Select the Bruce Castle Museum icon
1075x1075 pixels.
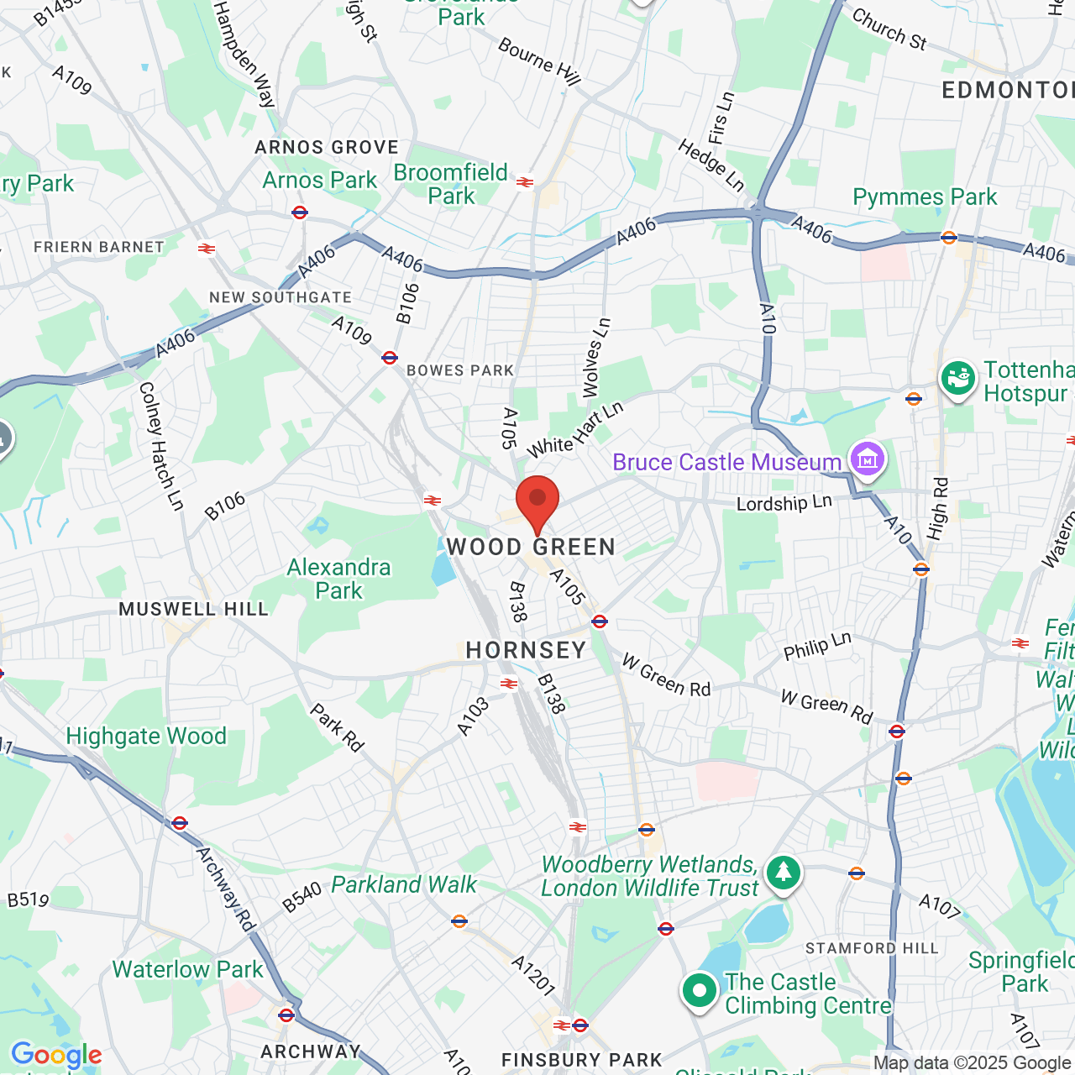coord(867,459)
